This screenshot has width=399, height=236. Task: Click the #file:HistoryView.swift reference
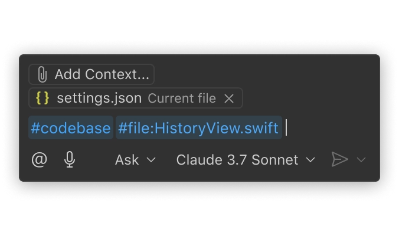(198, 128)
